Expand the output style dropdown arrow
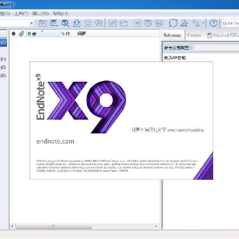The width and height of the screenshot is (239, 239). click(31, 23)
